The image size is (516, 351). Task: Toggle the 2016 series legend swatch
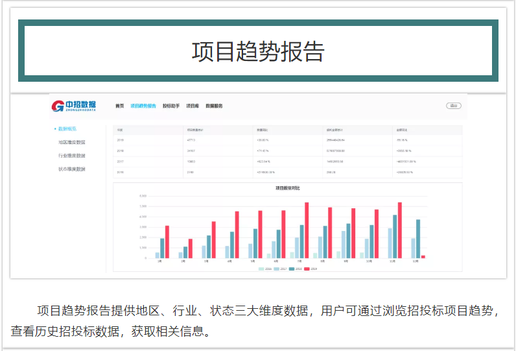point(261,268)
